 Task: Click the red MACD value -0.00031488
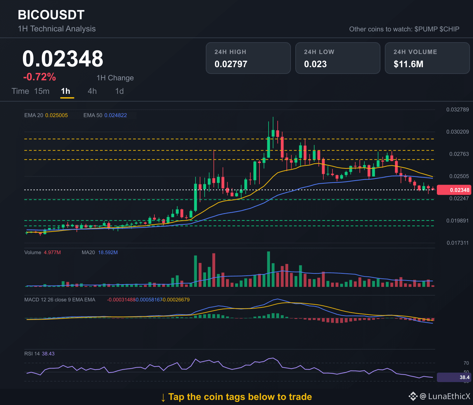[x=121, y=300]
